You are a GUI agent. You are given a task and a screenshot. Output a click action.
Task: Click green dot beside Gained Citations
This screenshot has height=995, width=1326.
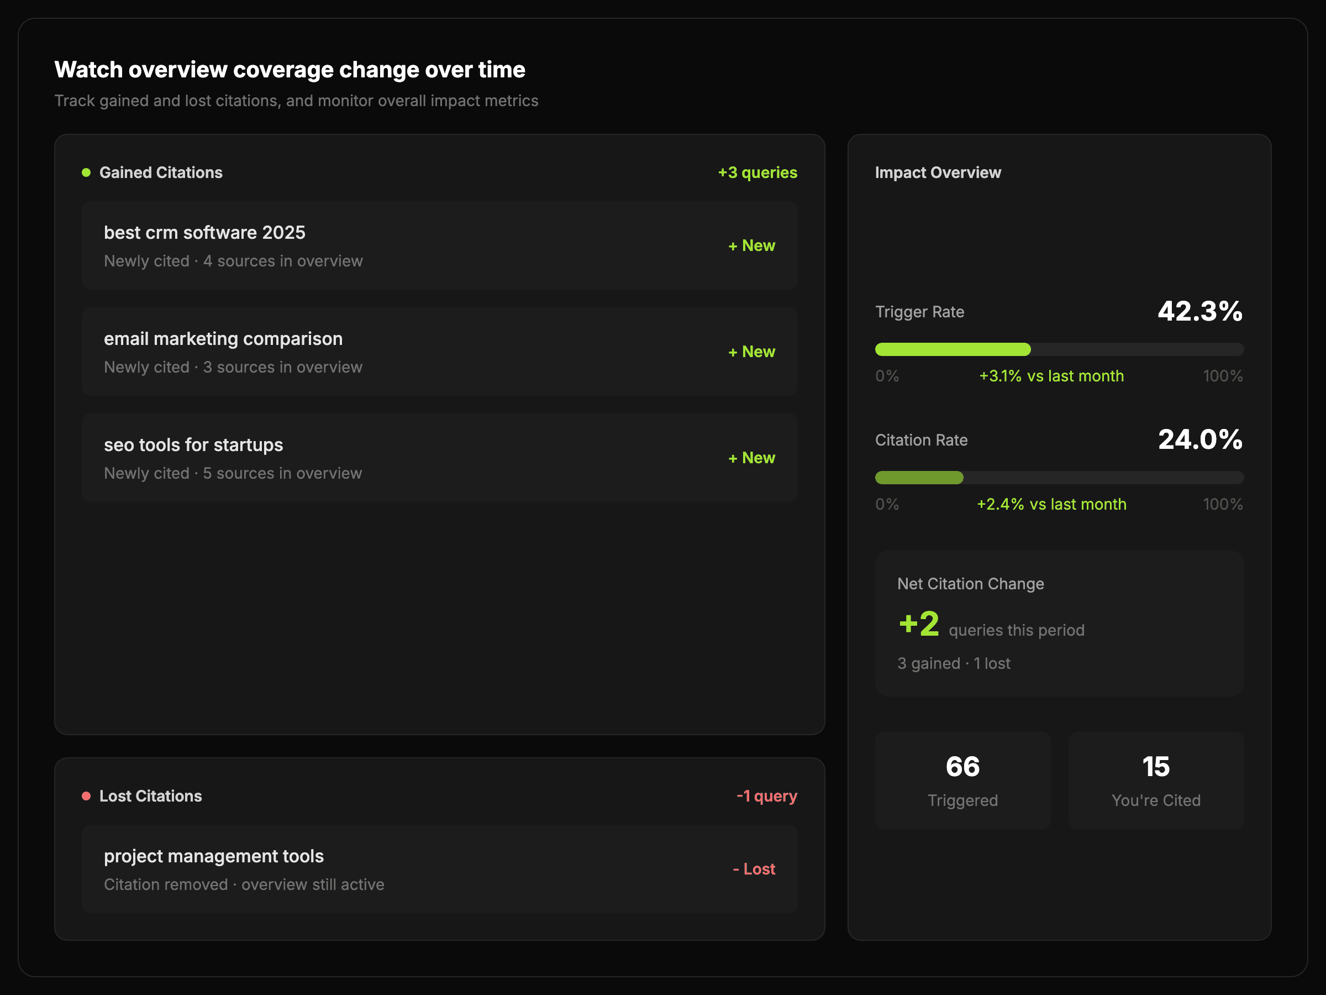(86, 172)
